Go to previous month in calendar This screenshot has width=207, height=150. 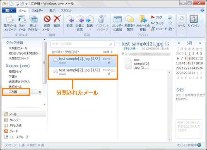tap(179, 43)
